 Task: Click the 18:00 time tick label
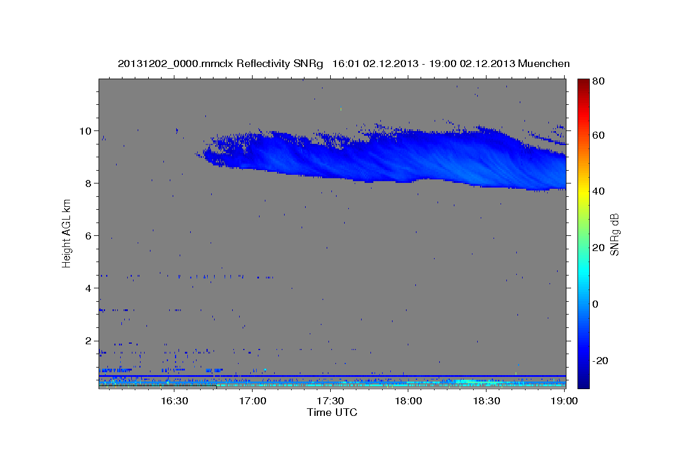click(x=409, y=401)
